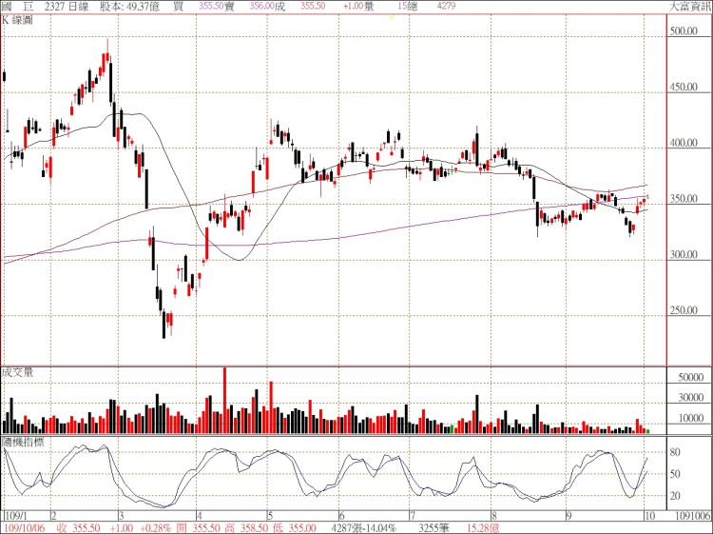Click the tallest red volume bar

225,401
